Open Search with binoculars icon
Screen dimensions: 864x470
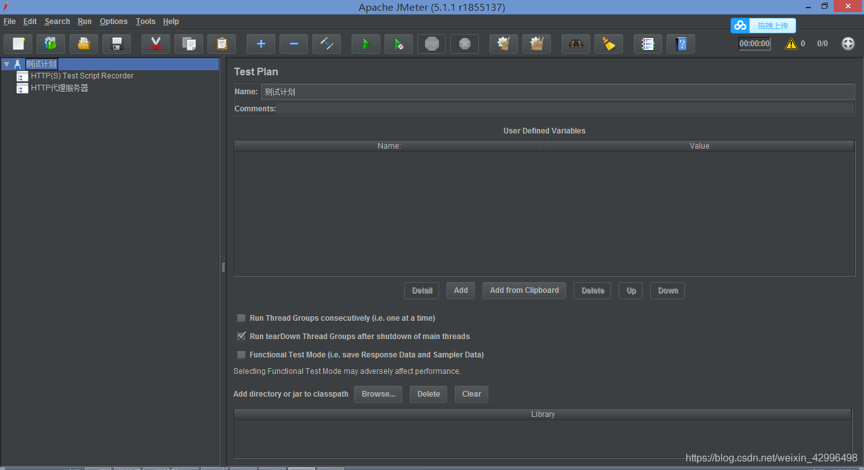576,44
